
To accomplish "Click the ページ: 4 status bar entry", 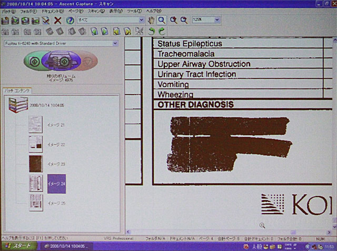I will pos(206,238).
